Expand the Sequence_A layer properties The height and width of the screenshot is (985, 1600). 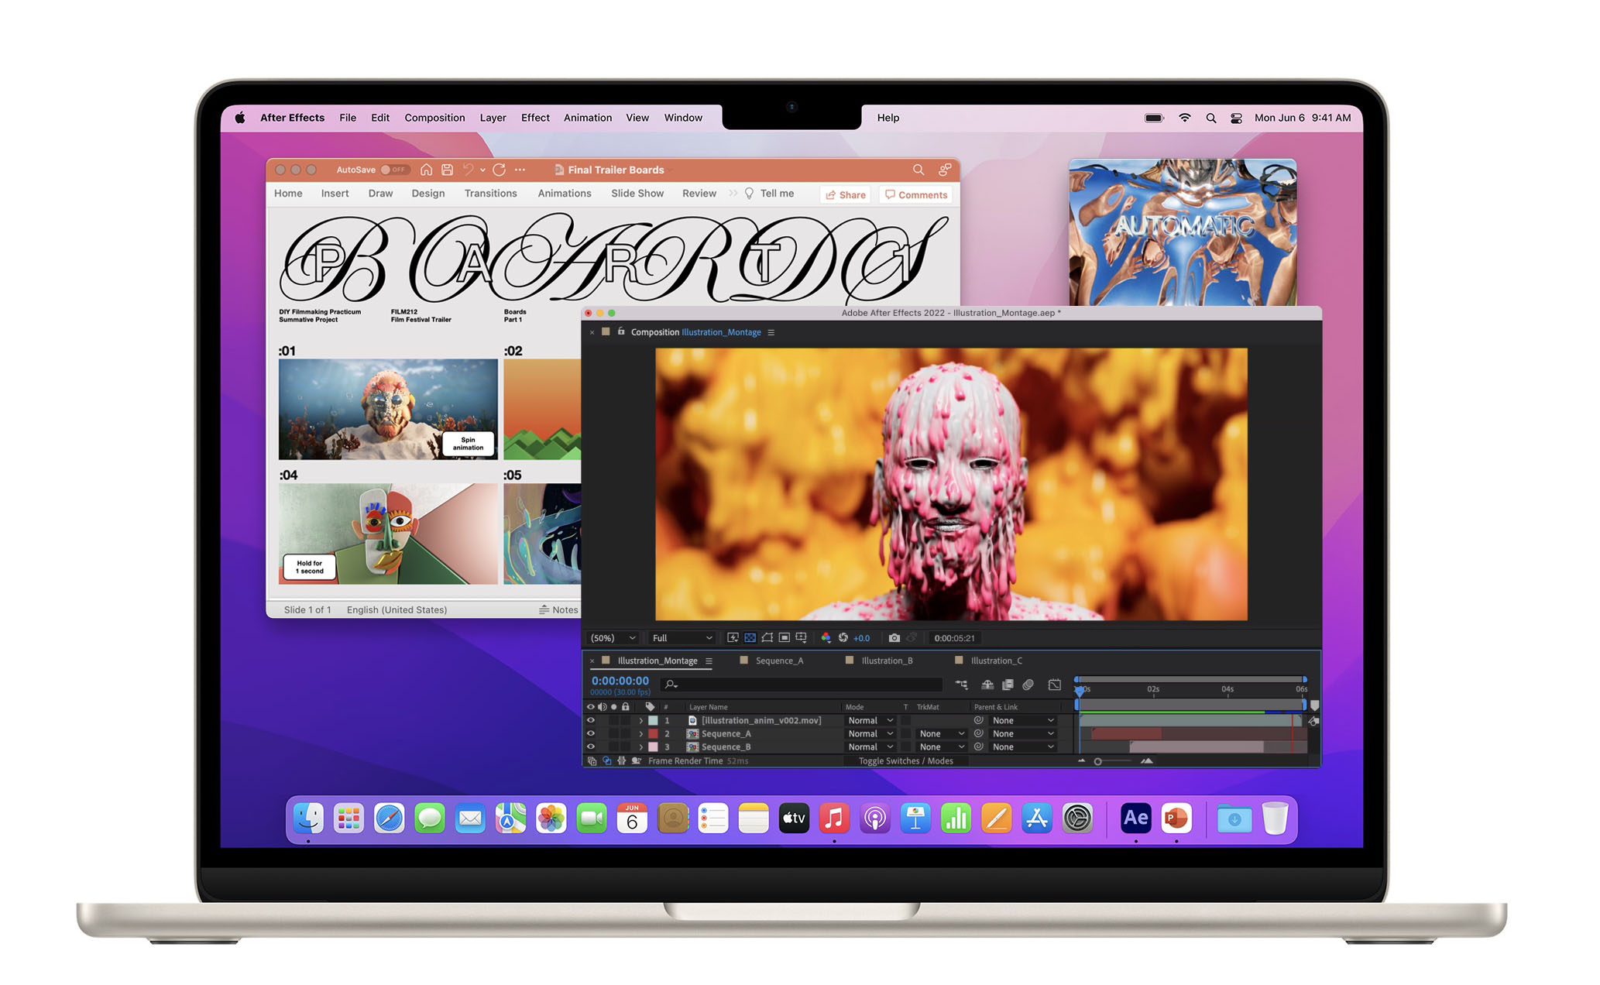[x=641, y=733]
